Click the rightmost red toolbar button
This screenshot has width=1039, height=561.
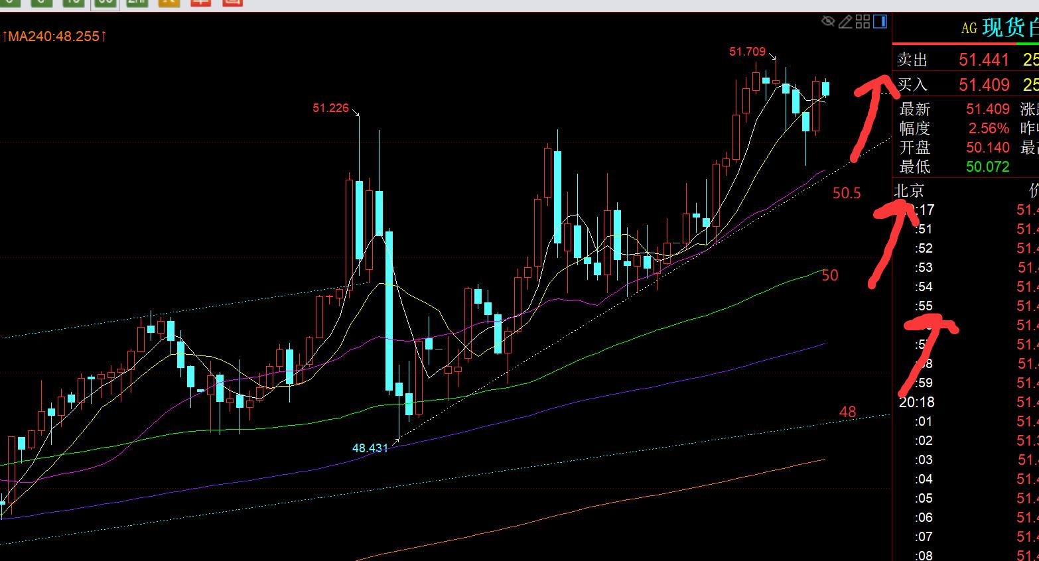(232, 3)
